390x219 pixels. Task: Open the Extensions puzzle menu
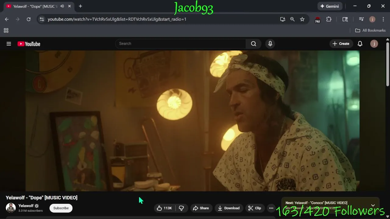[329, 19]
